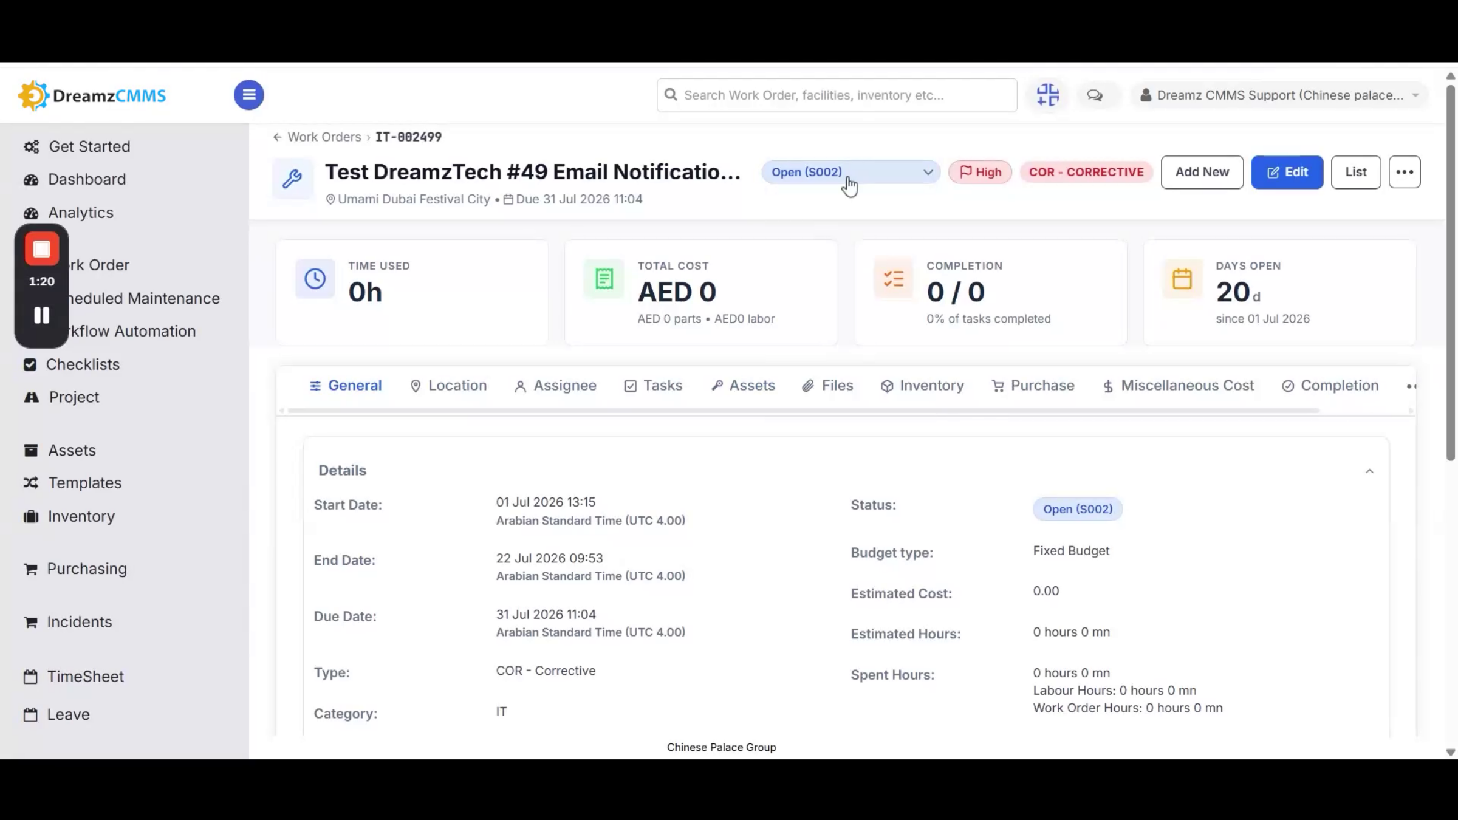
Task: Switch to the Purchase tab
Action: (1033, 386)
